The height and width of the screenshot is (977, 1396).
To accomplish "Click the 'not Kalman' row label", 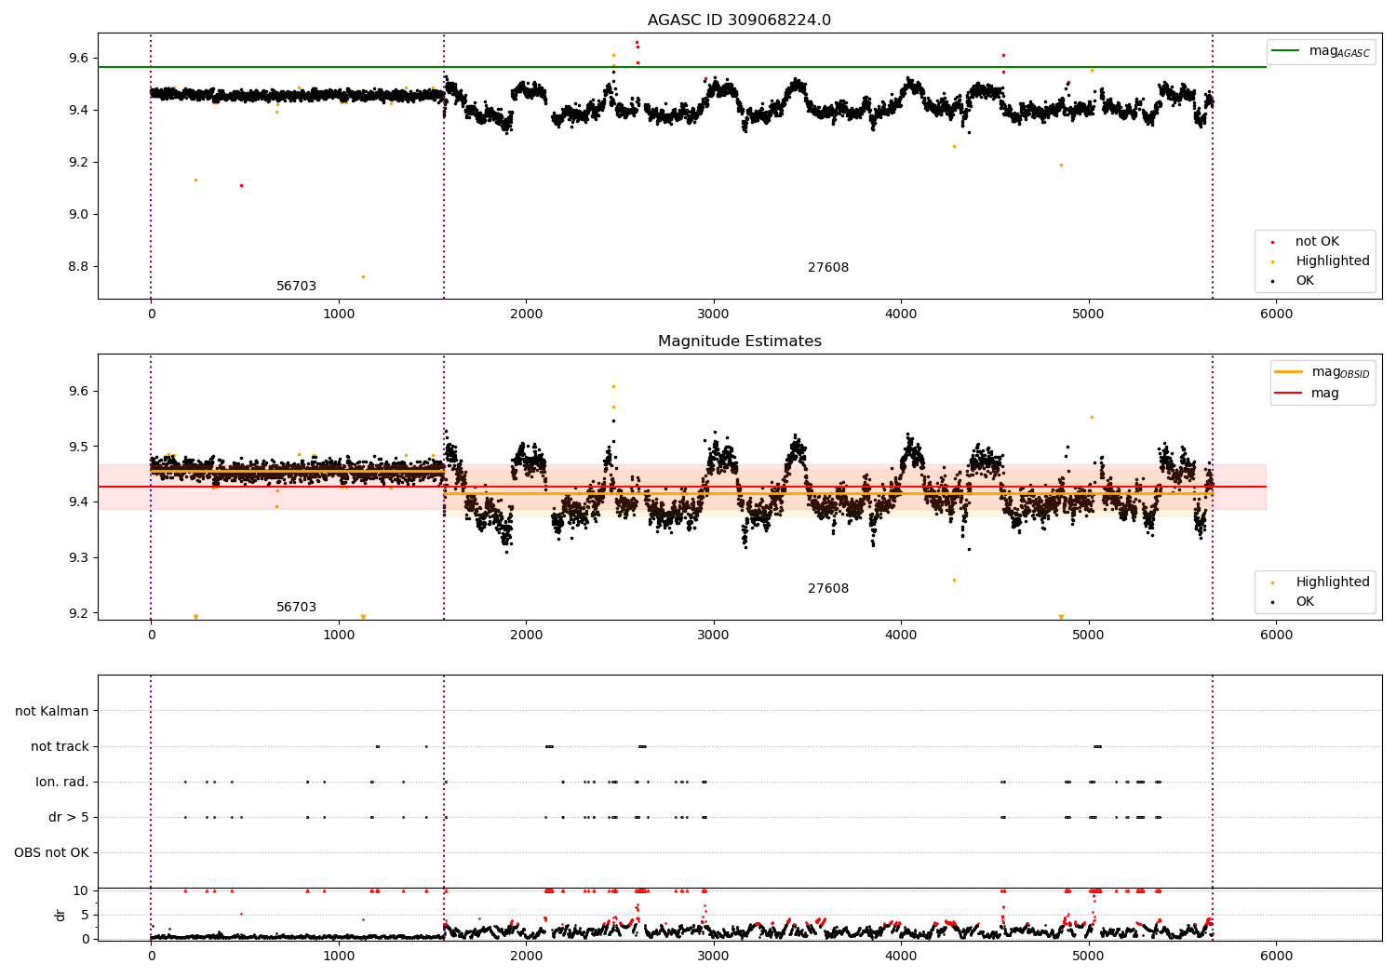I will [52, 712].
